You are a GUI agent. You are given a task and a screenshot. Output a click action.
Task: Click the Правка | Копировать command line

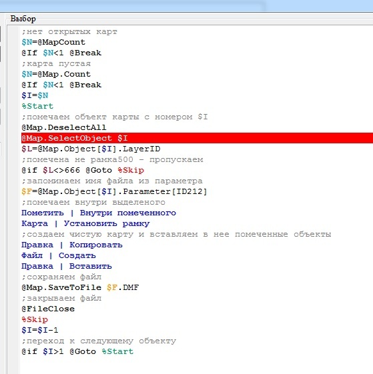click(72, 245)
